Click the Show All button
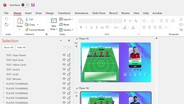This screenshot has width=184, height=104. click(8, 47)
